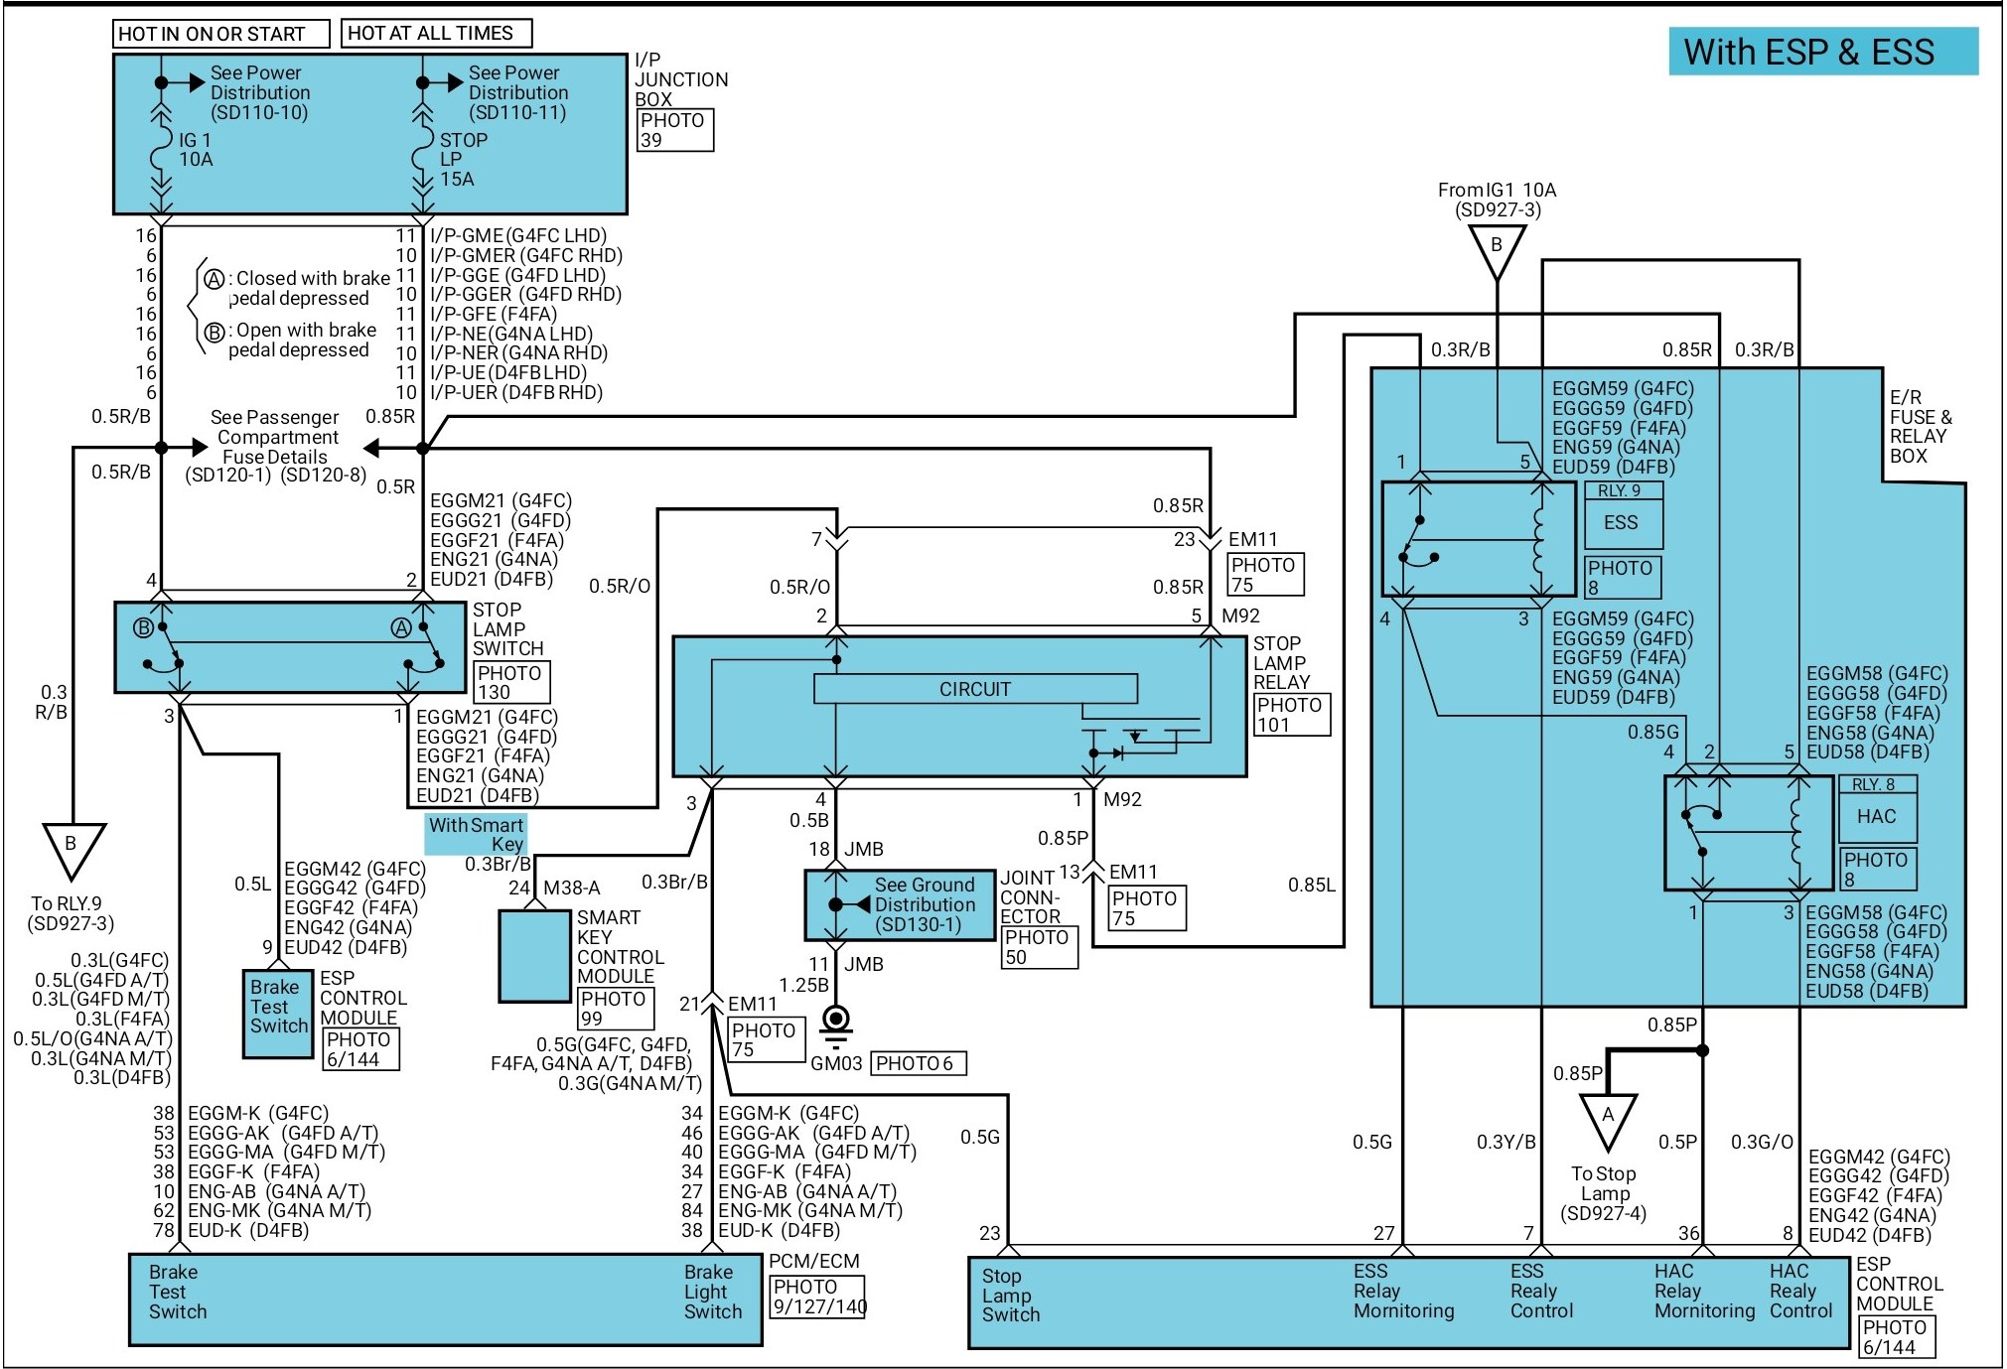Click See Power Distribution (SD110-11) reference
The height and width of the screenshot is (1369, 2007).
click(x=517, y=92)
